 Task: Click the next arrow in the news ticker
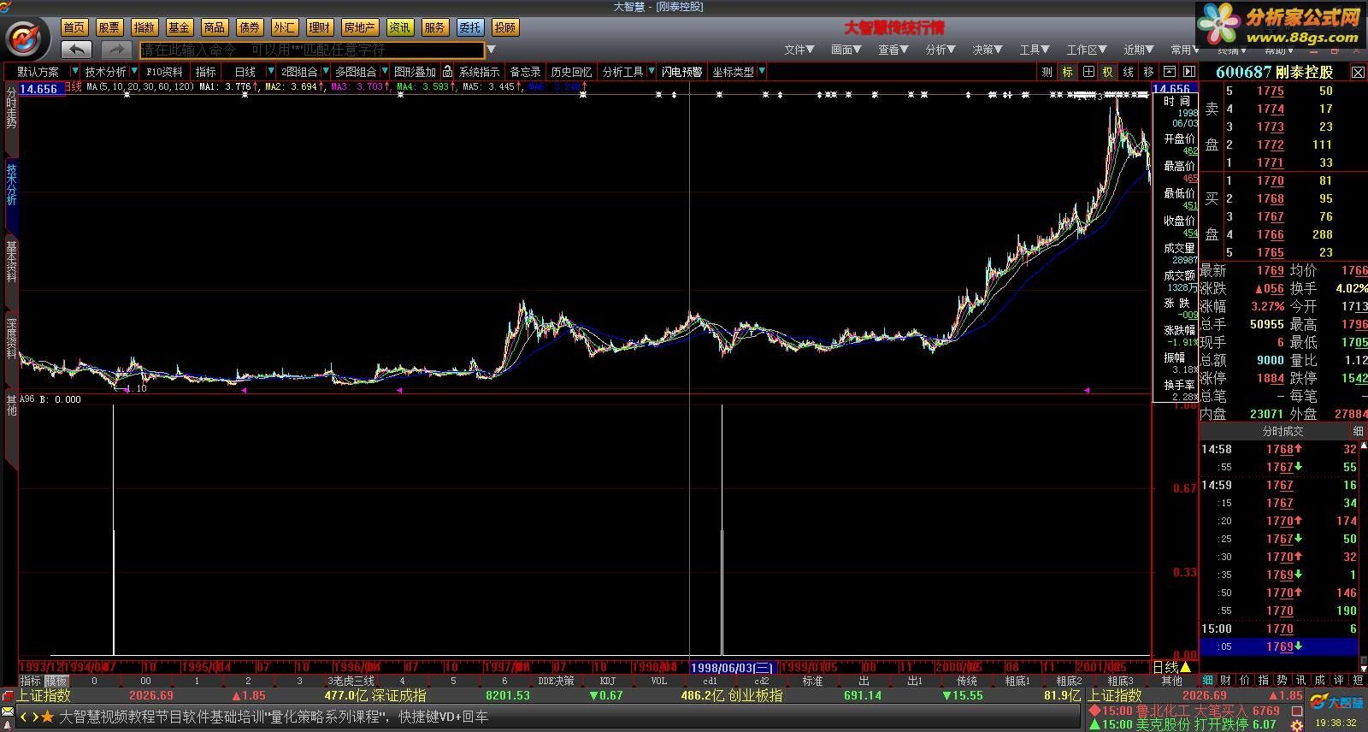click(x=35, y=717)
